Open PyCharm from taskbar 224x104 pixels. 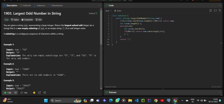coord(143,101)
